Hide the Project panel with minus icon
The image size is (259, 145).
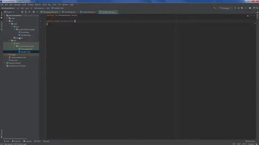[x=37, y=12]
